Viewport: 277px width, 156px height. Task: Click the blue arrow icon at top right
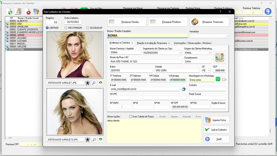[x=268, y=12]
